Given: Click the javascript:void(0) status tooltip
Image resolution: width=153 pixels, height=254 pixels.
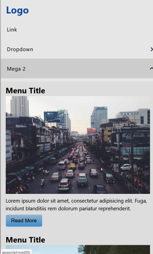Looking at the screenshot, I should tap(16, 252).
